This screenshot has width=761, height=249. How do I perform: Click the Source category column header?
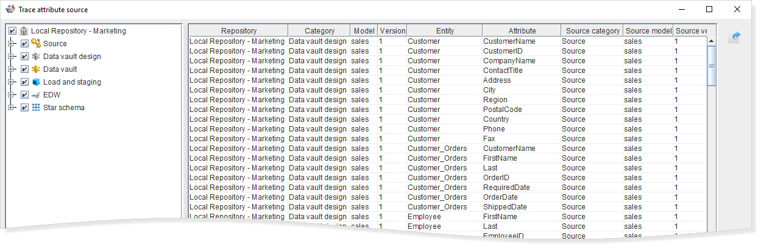click(592, 31)
